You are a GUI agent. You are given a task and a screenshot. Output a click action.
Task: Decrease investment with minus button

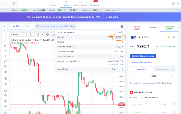134,76
